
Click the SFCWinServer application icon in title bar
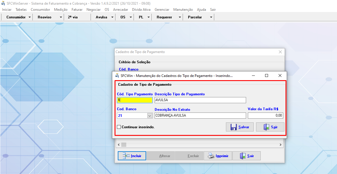coord(3,3)
